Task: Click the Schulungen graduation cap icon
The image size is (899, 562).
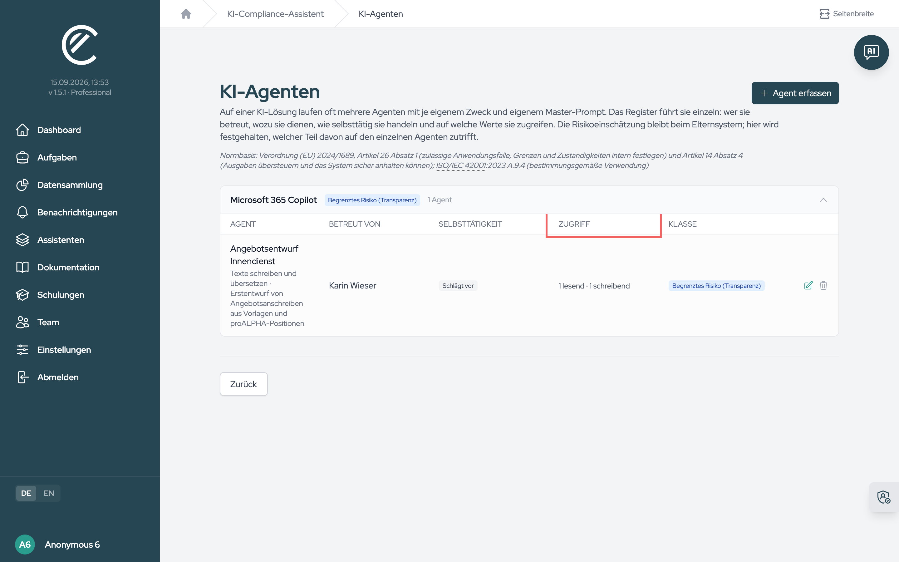Action: pos(22,295)
